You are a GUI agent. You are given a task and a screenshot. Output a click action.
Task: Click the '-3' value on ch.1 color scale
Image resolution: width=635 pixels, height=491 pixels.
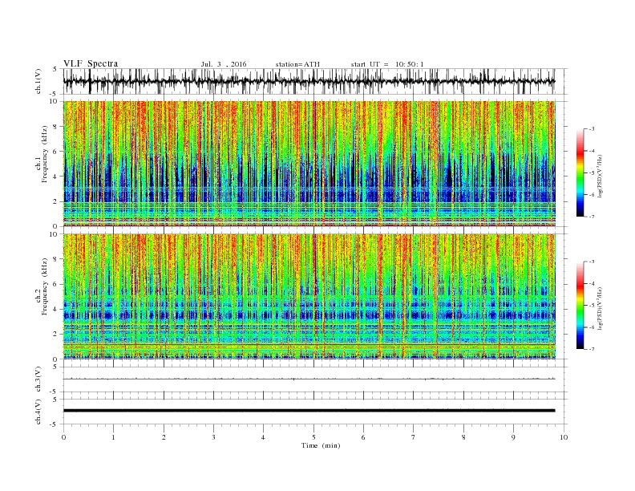(592, 129)
